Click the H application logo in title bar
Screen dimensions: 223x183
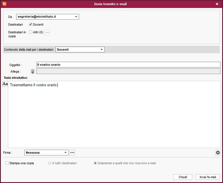point(4,4)
